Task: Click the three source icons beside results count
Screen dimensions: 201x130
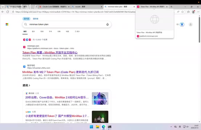Action: tap(27, 40)
